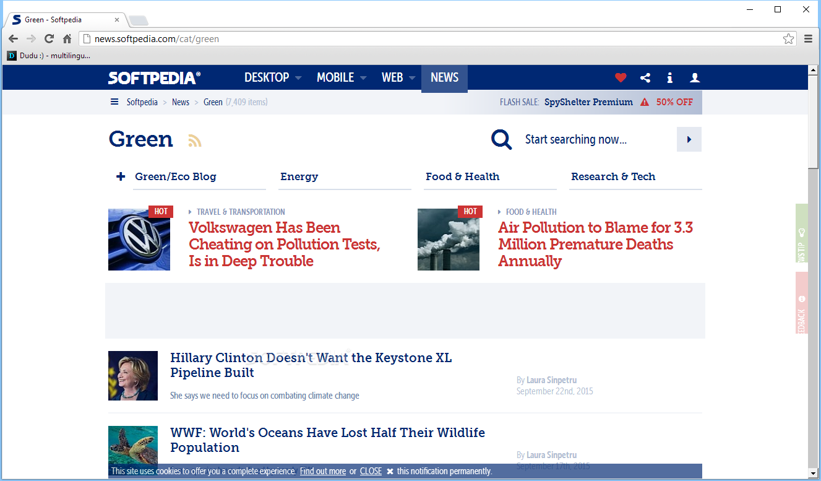Image resolution: width=821 pixels, height=481 pixels.
Task: Click the red warning triangle icon
Action: tap(645, 102)
